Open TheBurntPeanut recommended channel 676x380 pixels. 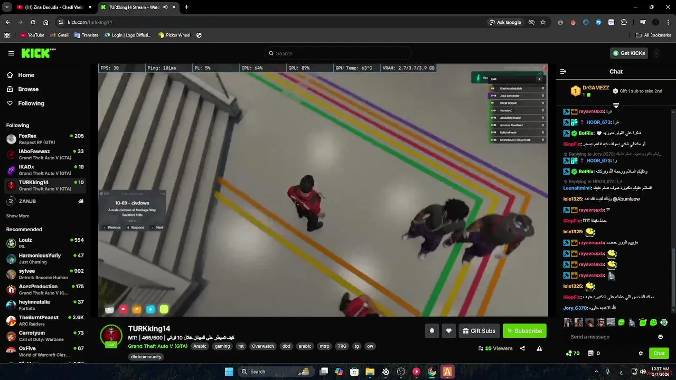(x=45, y=320)
